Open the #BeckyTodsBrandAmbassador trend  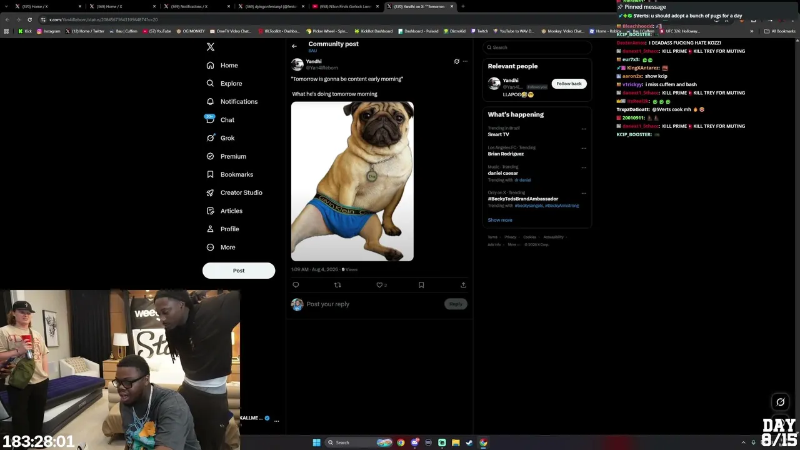pos(523,199)
